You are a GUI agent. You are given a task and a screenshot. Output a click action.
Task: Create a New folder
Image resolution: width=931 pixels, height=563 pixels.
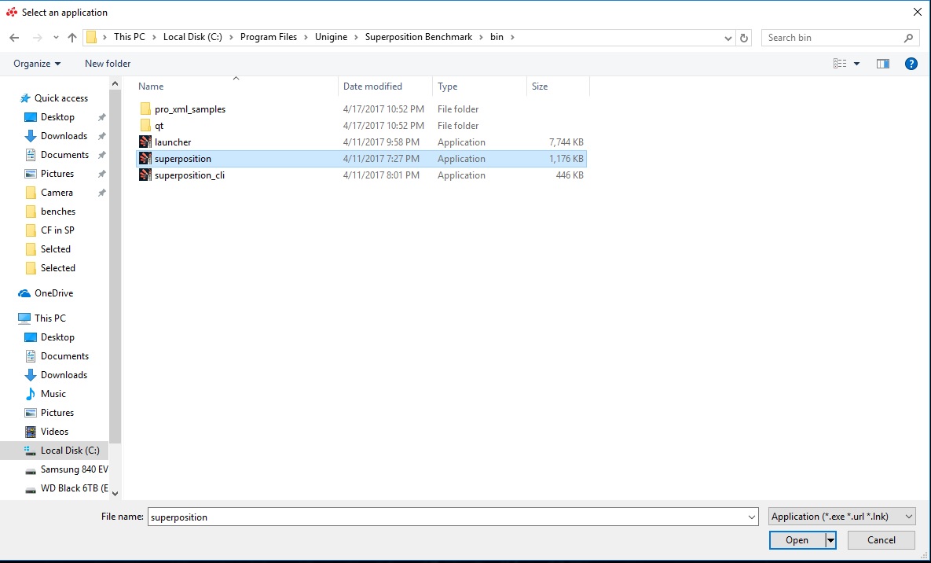pos(108,64)
